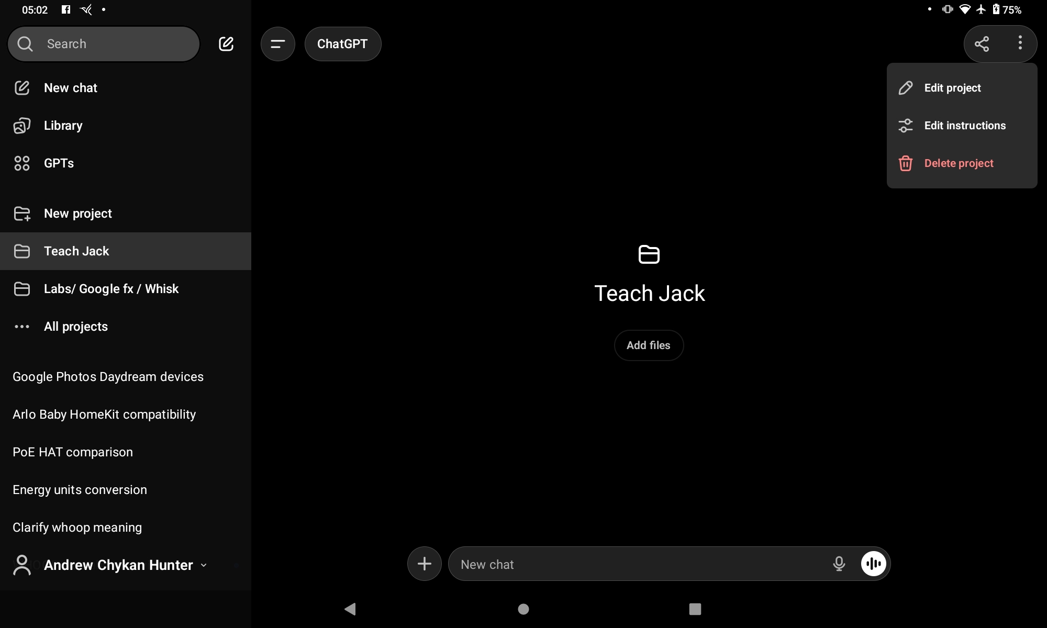1047x628 pixels.
Task: Open ChatGPT model selector button
Action: pos(342,44)
